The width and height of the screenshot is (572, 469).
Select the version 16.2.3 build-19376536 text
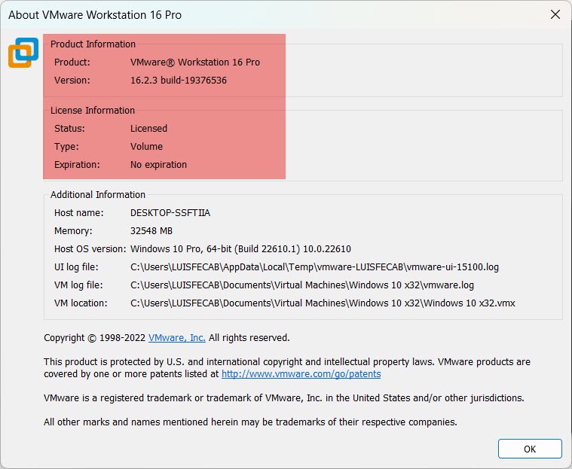(179, 80)
